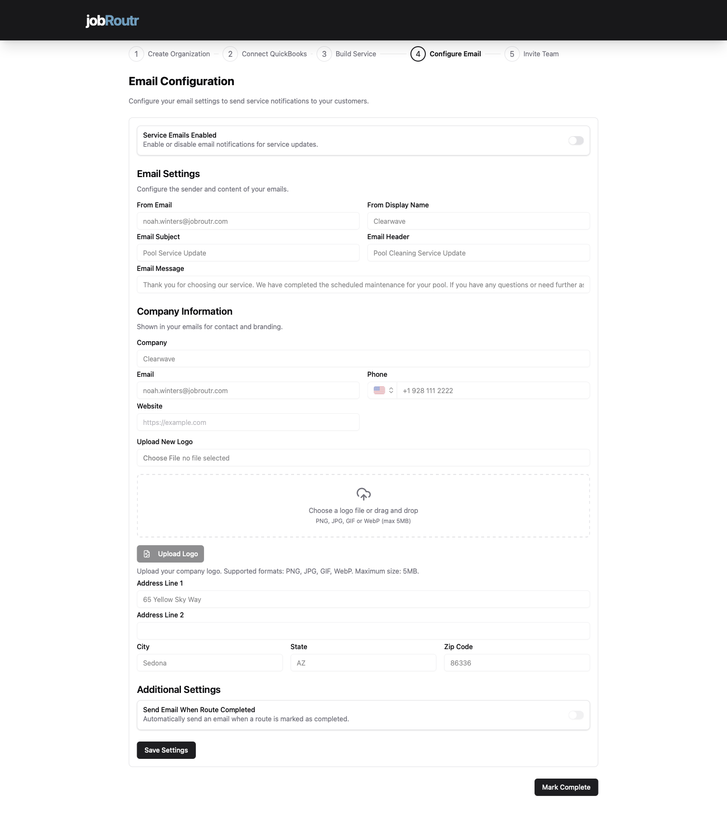Screen dimensions: 727x819
Task: Click the Email Message text field
Action: pos(363,284)
